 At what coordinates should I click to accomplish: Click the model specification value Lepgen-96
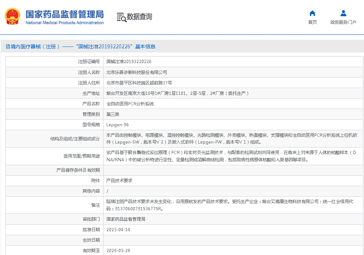tap(117, 125)
